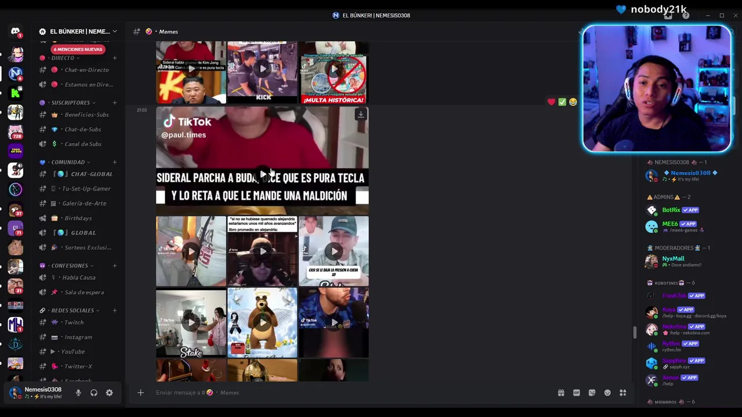Download the Sideral Buda TikTok video
This screenshot has width=742, height=417.
point(361,114)
